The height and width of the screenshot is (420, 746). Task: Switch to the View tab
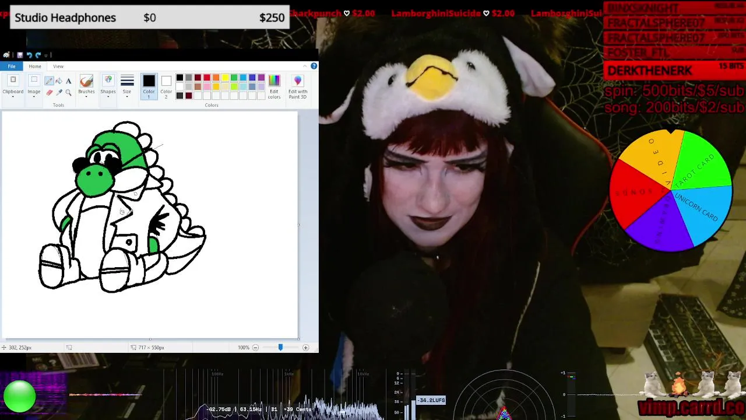coord(58,66)
